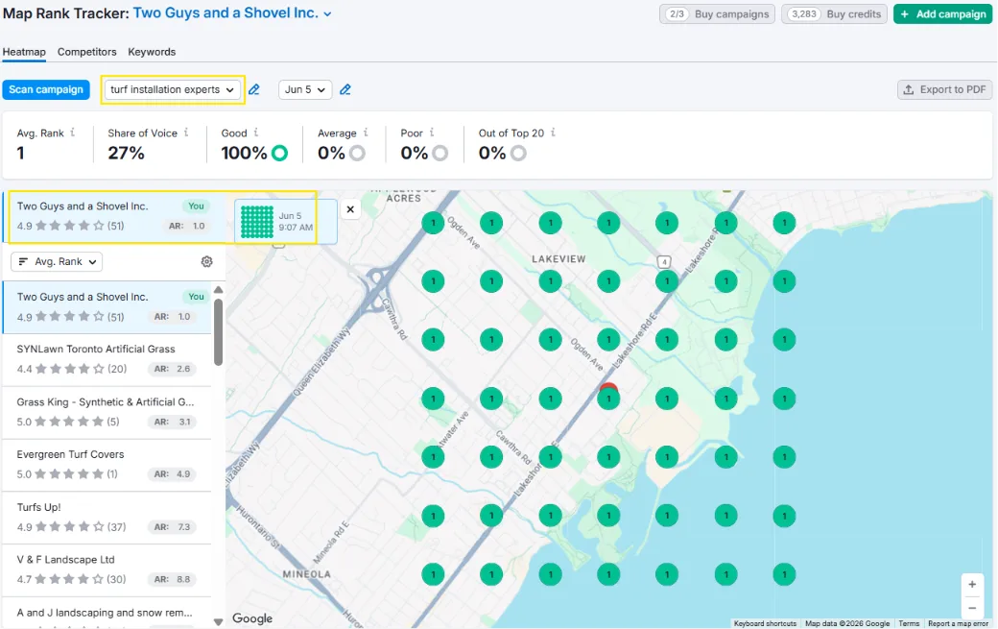Viewport: 998px width, 629px height.
Task: Open the Keyboard shortcuts map link
Action: [765, 624]
